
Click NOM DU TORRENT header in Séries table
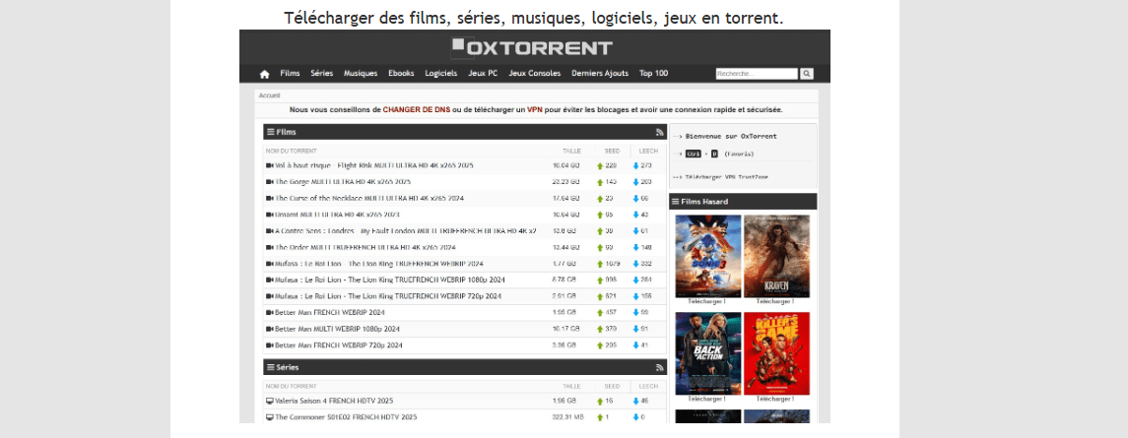coord(291,386)
